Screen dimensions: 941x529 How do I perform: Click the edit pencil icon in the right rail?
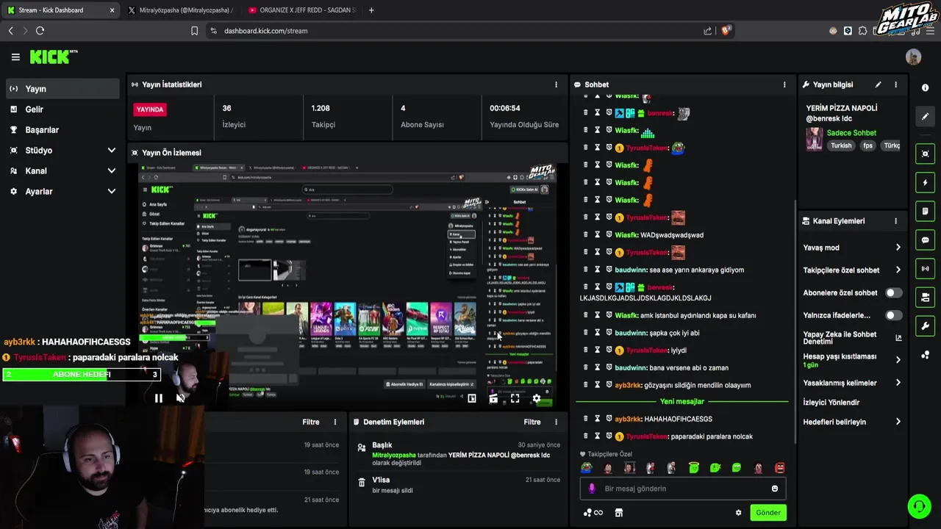(x=925, y=116)
